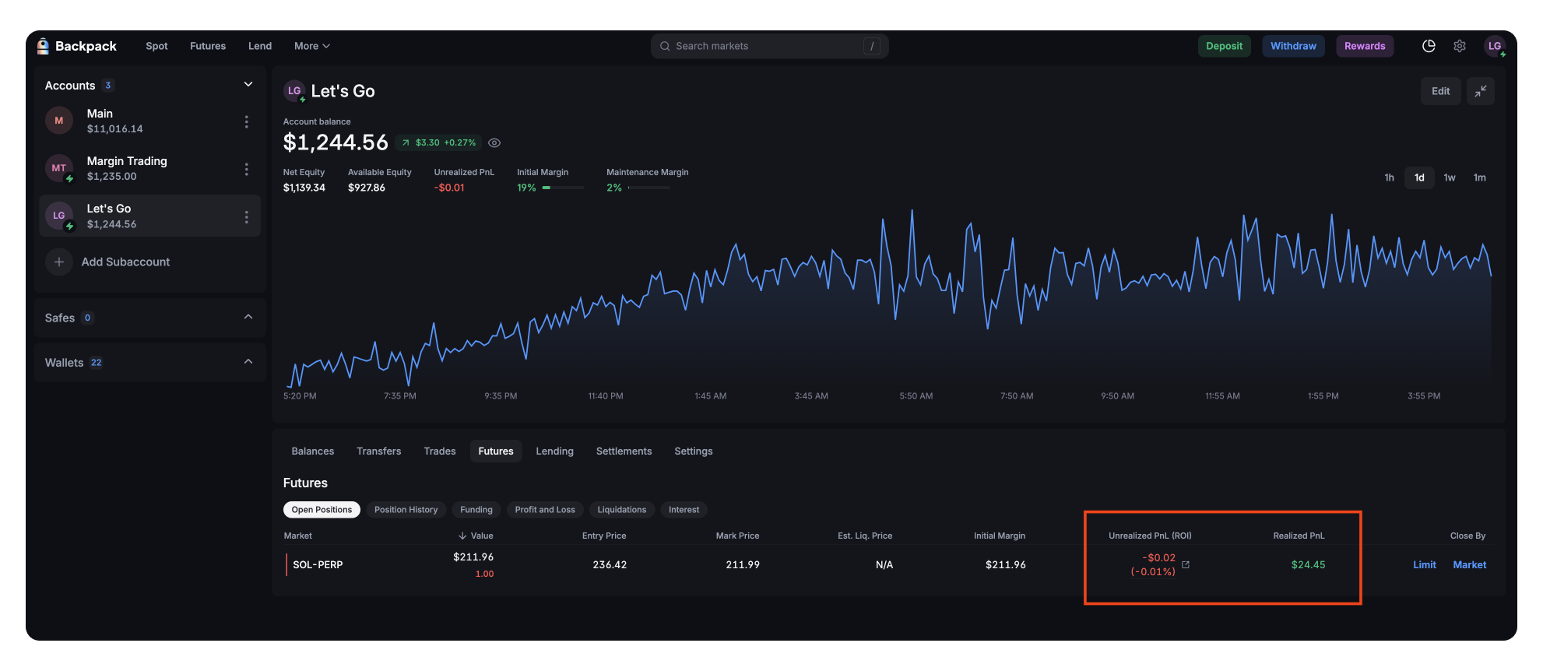Click the account balance chart
This screenshot has width=1543, height=671.
pos(888,300)
